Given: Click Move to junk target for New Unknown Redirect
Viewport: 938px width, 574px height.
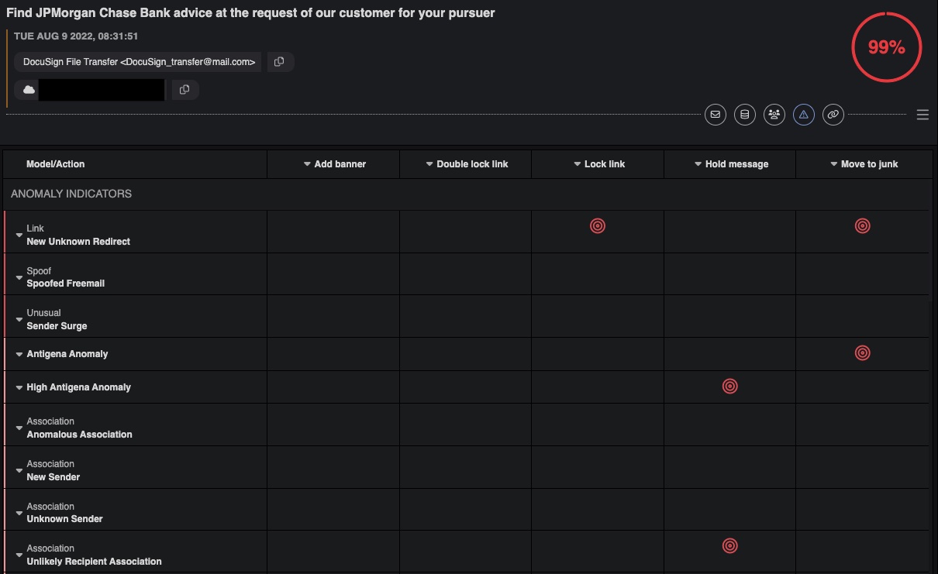Looking at the screenshot, I should 863,225.
